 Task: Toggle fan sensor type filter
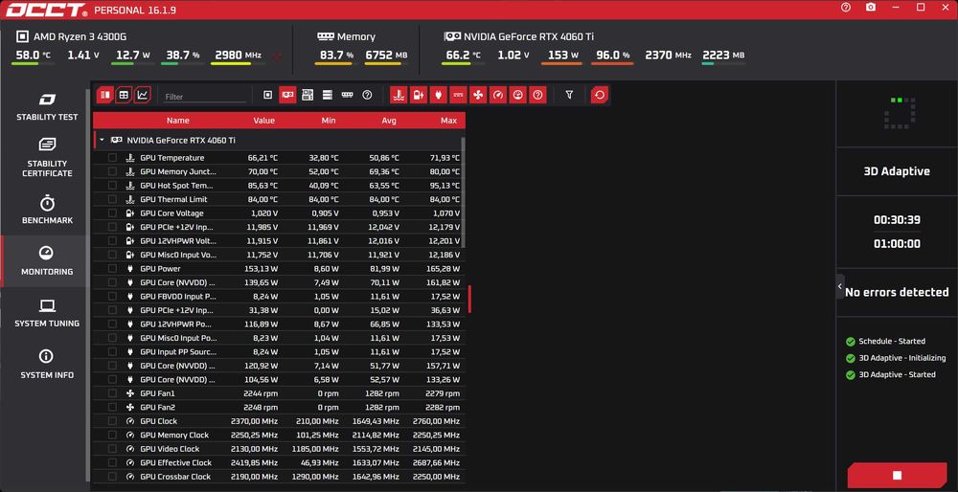(x=478, y=95)
